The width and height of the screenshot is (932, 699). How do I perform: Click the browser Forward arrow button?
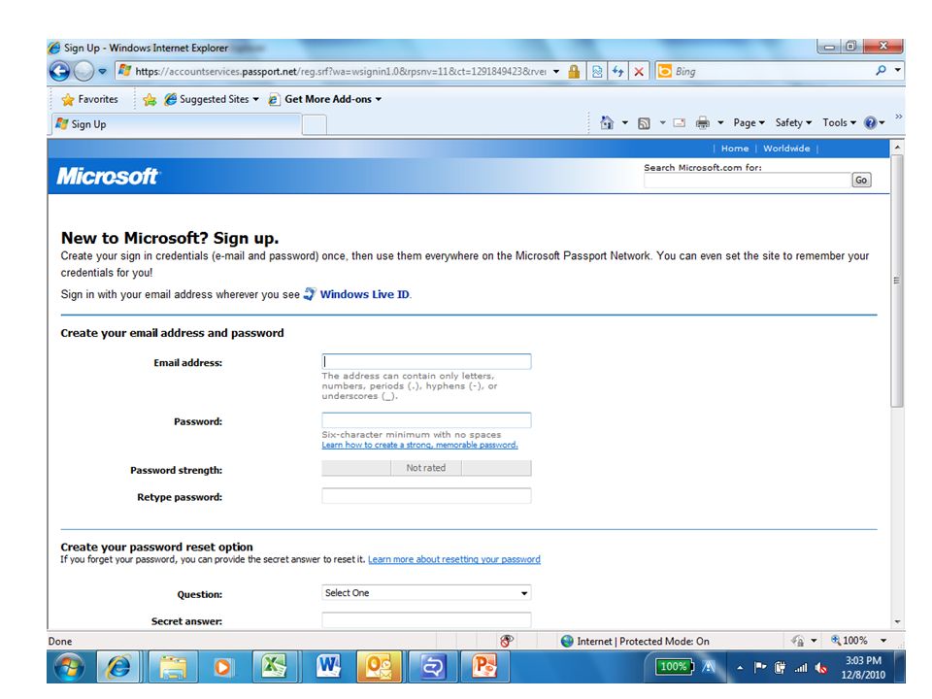pyautogui.click(x=83, y=71)
